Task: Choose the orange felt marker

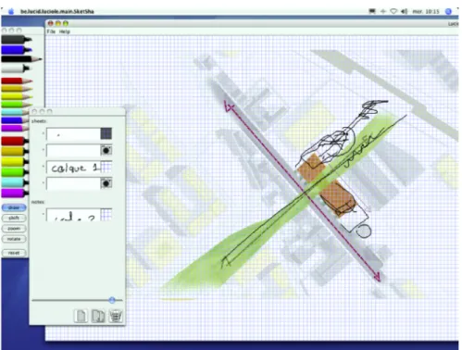Action: pos(15,151)
